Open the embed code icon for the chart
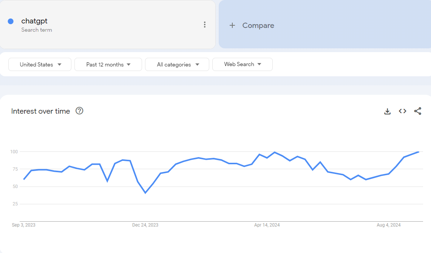The image size is (431, 253). click(x=402, y=111)
